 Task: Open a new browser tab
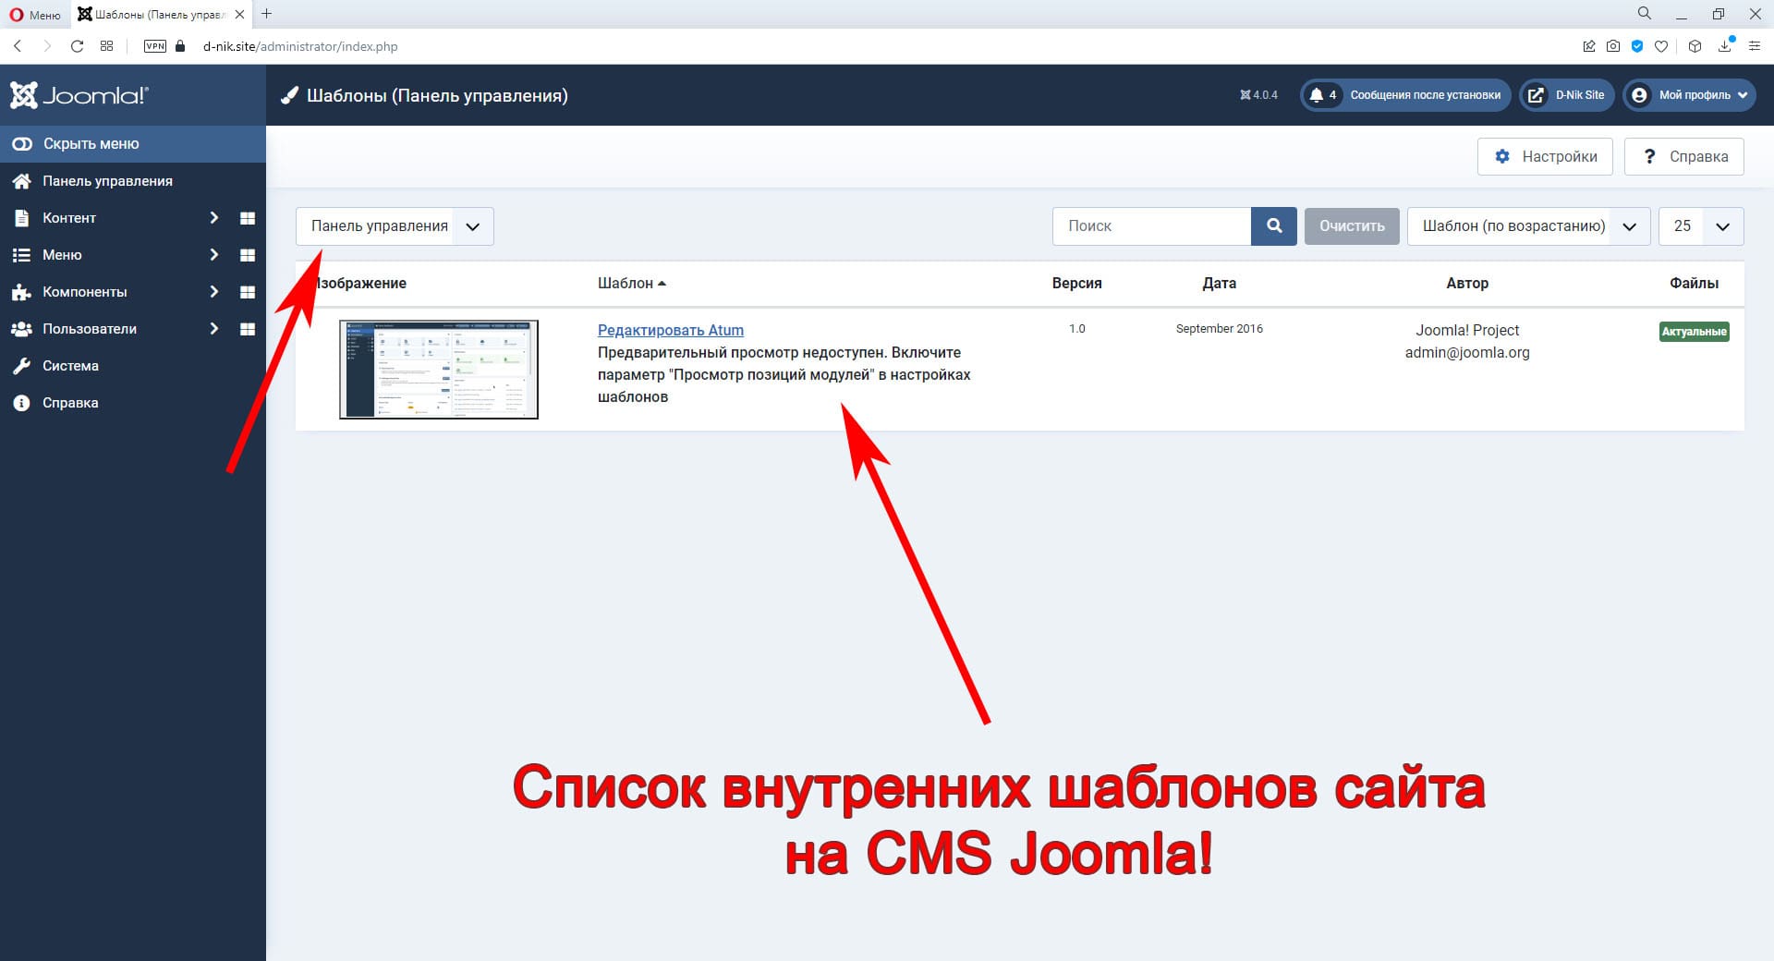(x=267, y=14)
